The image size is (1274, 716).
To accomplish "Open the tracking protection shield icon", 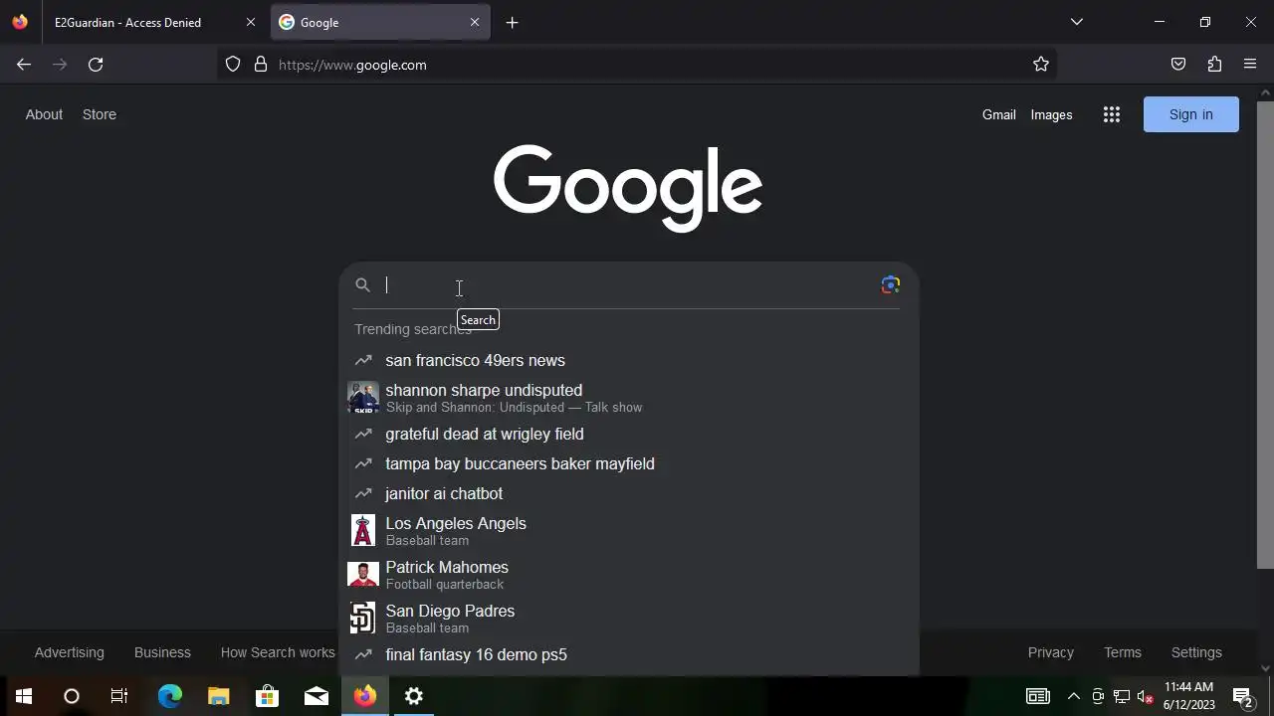I will click(x=233, y=65).
